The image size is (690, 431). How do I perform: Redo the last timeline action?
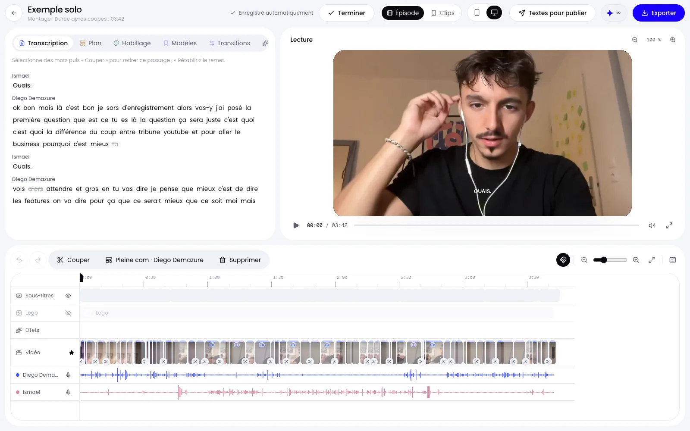click(x=38, y=260)
